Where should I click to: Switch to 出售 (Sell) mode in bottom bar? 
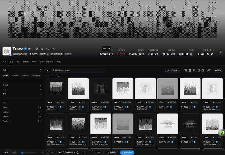pos(14,153)
